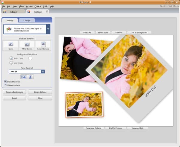Image resolution: width=180 pixels, height=147 pixels.
Task: Open the File menu
Action: (3, 6)
